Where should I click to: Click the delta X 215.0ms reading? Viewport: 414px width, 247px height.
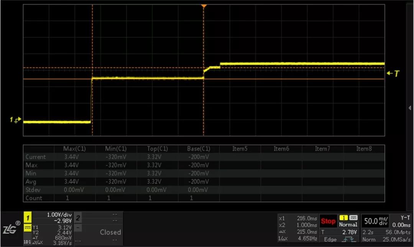click(x=307, y=232)
